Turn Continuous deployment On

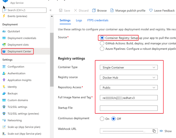click(x=102, y=119)
